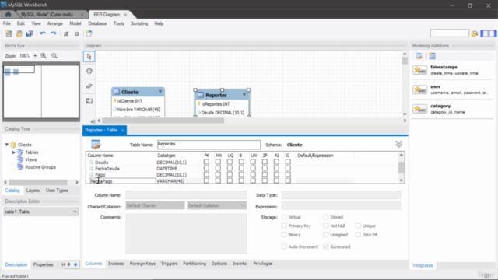Open the Triggers tab

pos(169,264)
